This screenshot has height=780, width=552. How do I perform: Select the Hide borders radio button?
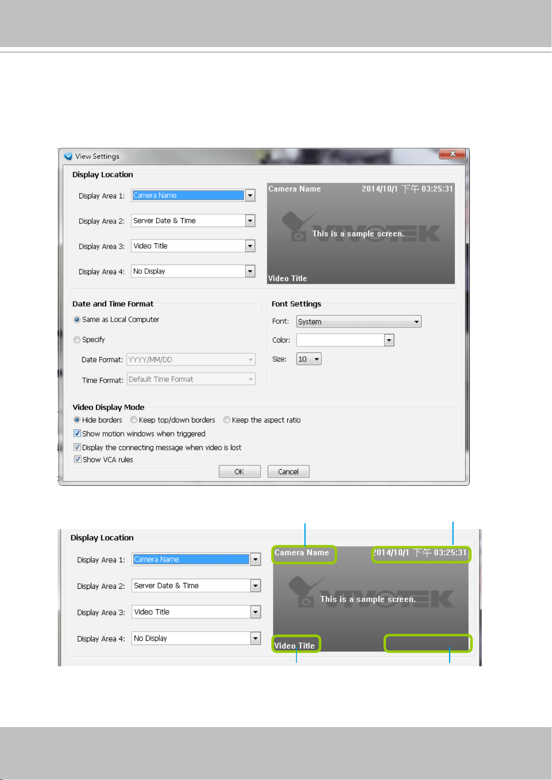click(77, 420)
